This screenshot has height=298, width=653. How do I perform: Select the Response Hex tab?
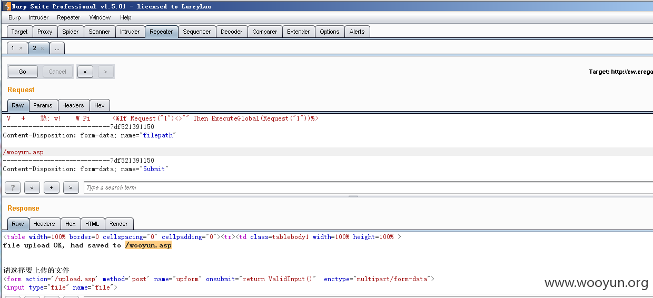(71, 224)
